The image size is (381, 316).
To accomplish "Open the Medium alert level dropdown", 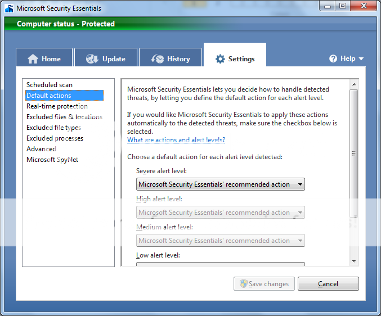I will (221, 241).
